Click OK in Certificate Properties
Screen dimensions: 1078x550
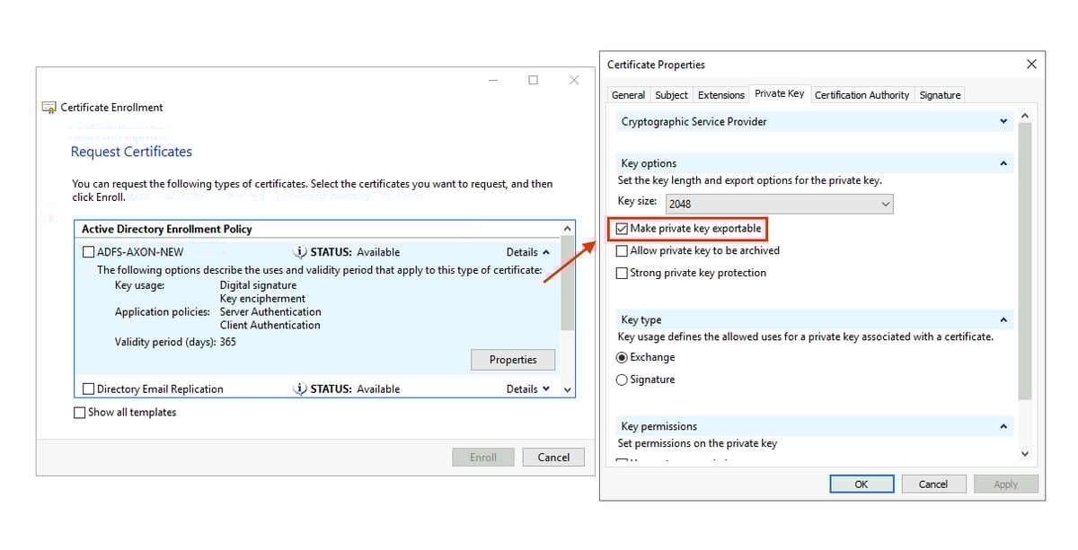click(862, 484)
